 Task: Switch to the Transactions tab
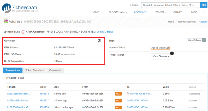coord(13,70)
